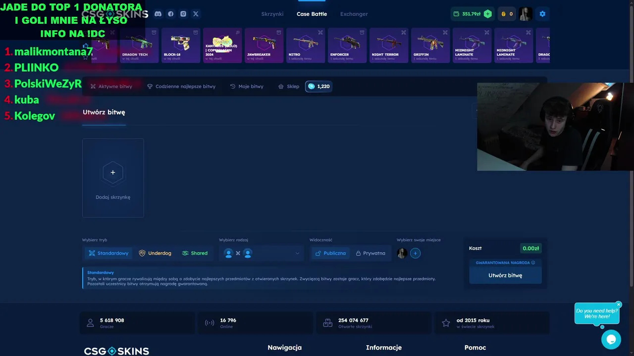Screen dimensions: 634x356
Task: Click the Utwórz bitwę create button
Action: (505, 275)
